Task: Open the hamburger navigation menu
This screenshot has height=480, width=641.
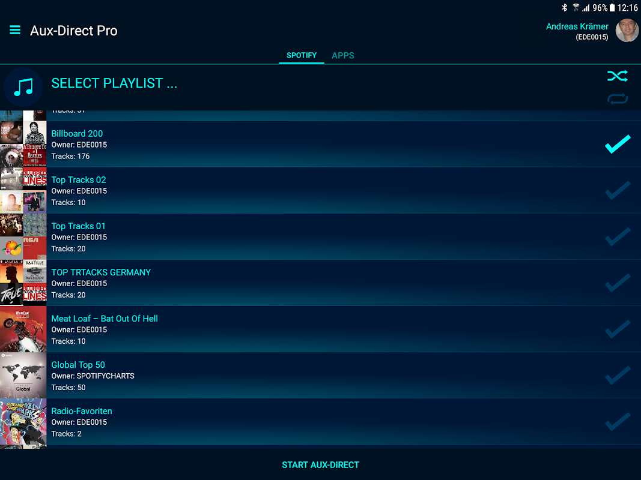Action: coord(15,30)
